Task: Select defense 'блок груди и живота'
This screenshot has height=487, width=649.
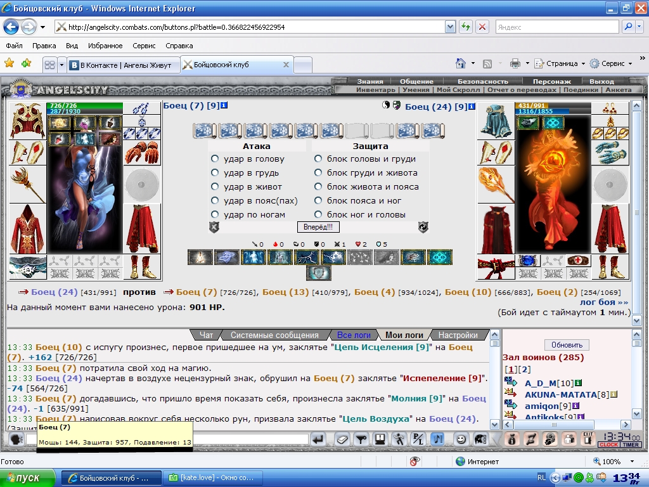Action: pos(318,172)
